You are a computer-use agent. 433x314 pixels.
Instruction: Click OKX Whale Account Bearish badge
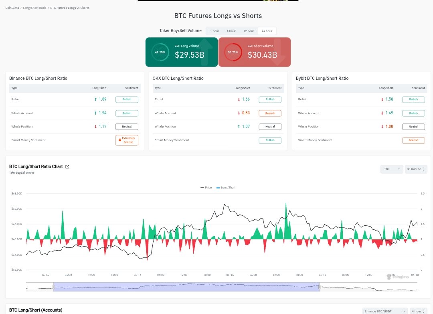[270, 113]
